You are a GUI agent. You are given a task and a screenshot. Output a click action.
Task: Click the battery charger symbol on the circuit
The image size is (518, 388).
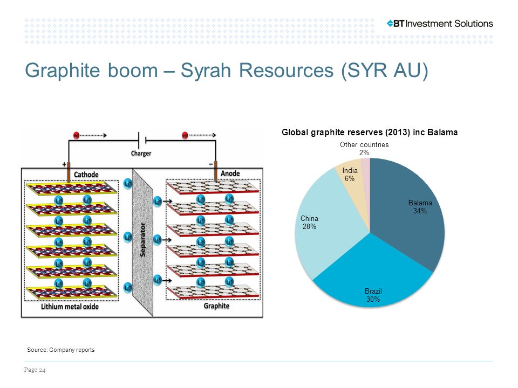pos(142,140)
